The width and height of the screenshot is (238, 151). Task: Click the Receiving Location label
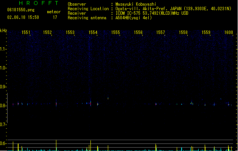(x=88, y=9)
